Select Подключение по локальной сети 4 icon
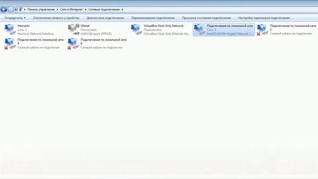This screenshot has width=318, height=179. click(10, 44)
